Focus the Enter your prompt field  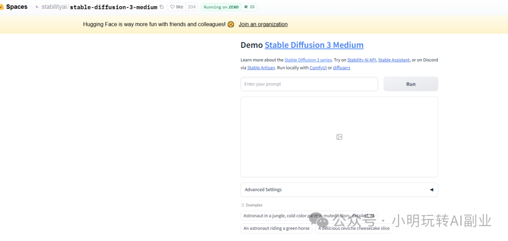click(309, 84)
